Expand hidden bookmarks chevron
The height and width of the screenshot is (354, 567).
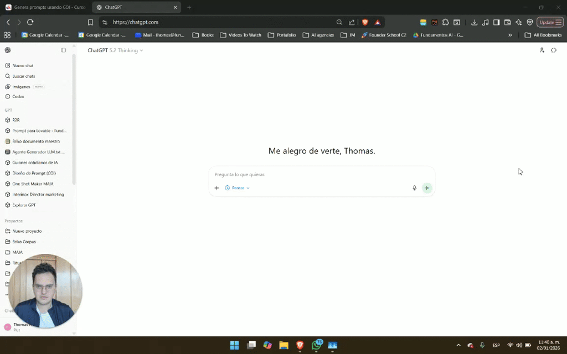[x=510, y=35]
